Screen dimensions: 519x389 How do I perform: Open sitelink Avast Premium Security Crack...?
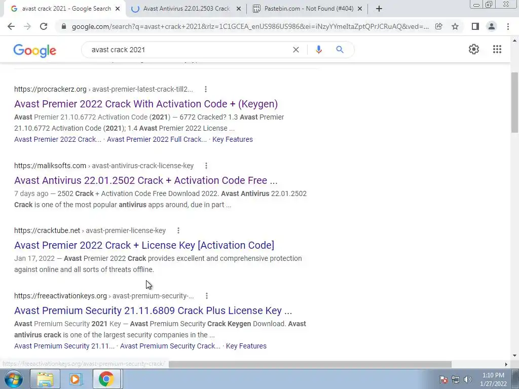[170, 346]
